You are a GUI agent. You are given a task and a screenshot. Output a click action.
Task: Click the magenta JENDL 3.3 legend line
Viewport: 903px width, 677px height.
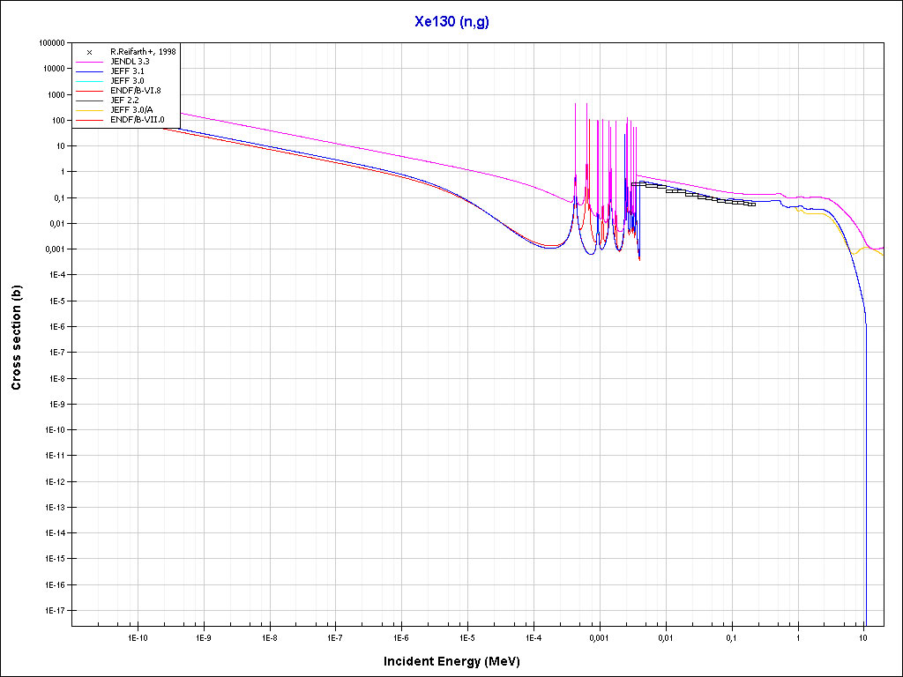pyautogui.click(x=90, y=62)
